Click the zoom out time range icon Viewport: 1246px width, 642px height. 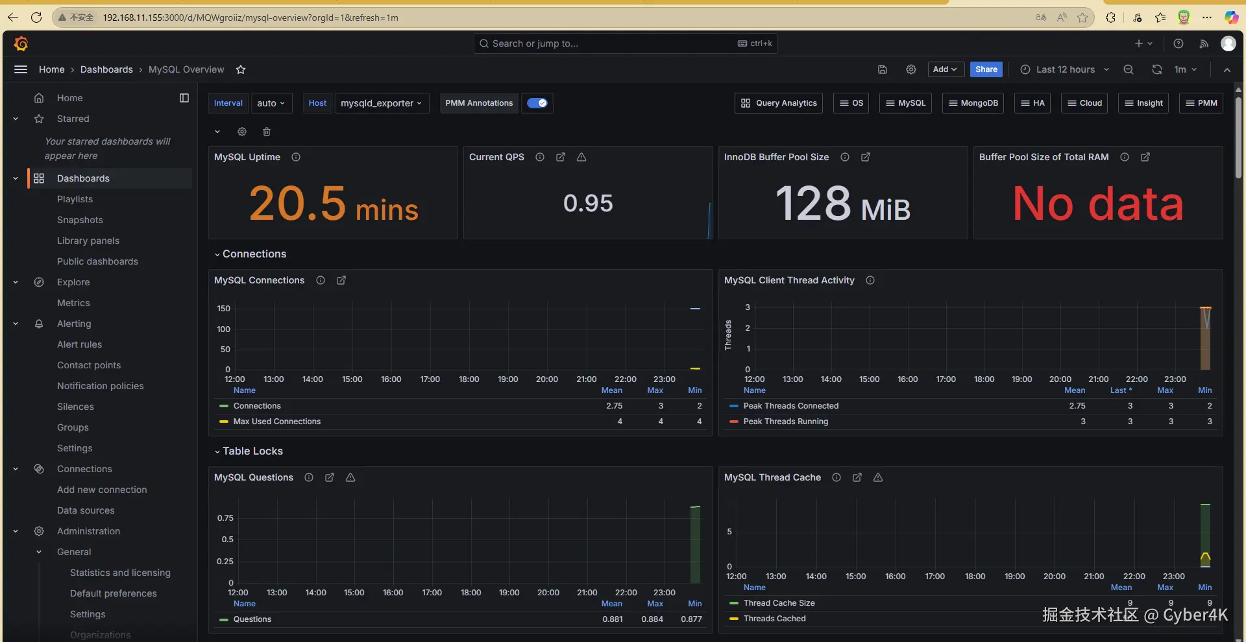1129,69
